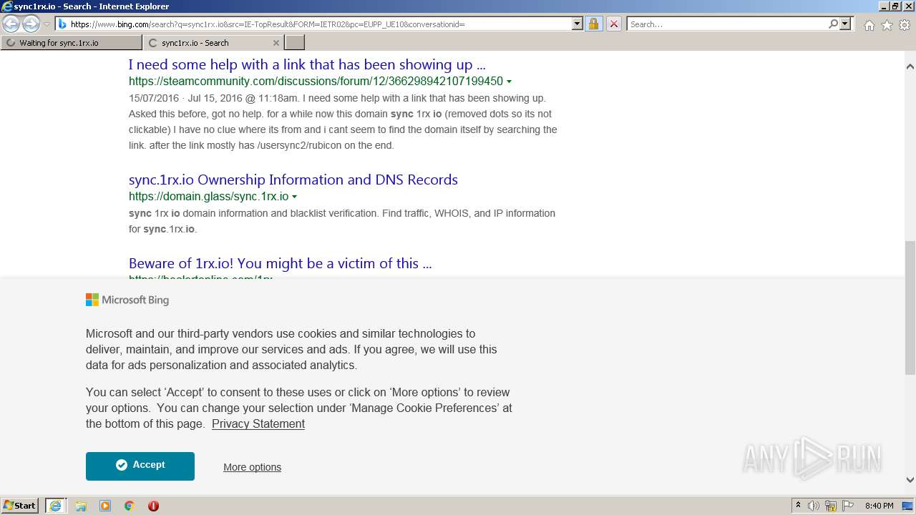Open the red Opera taskbar icon
916x515 pixels.
(x=153, y=506)
